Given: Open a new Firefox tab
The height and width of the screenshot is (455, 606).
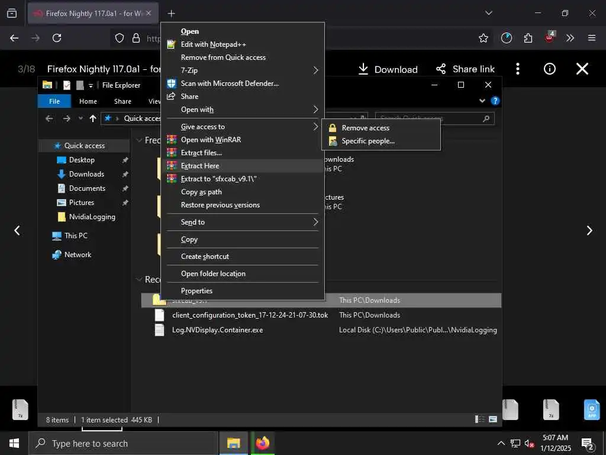Looking at the screenshot, I should tap(171, 14).
